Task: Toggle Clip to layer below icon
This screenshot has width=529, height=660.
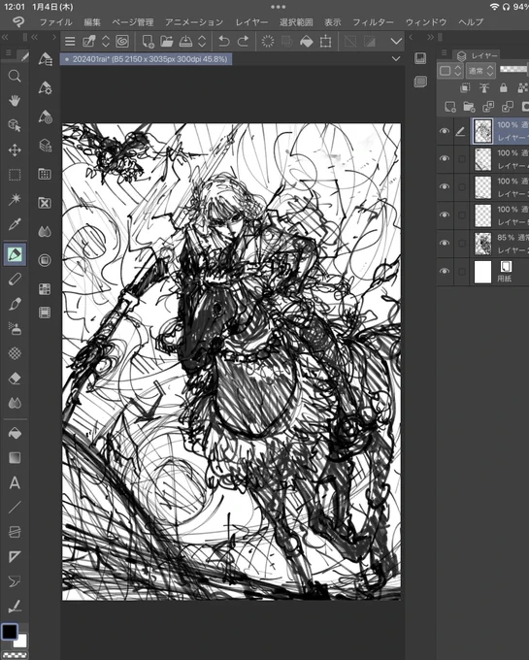Action: coord(465,87)
